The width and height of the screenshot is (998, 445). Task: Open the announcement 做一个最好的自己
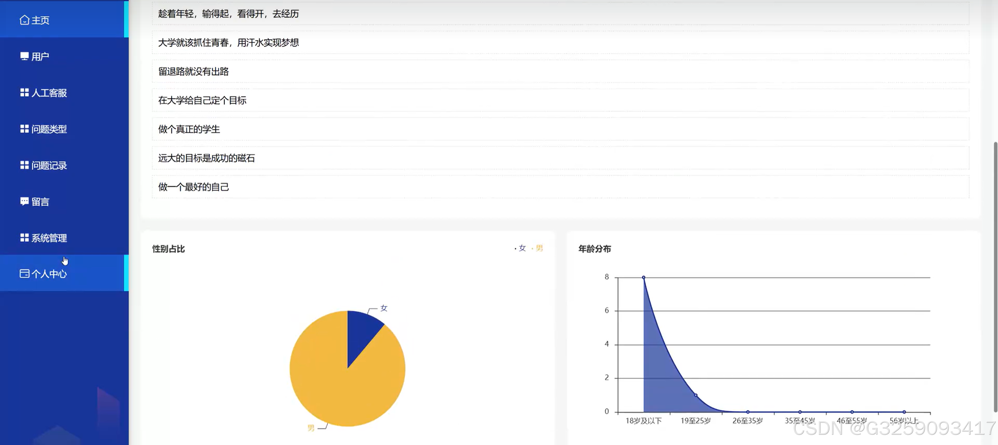pos(560,187)
